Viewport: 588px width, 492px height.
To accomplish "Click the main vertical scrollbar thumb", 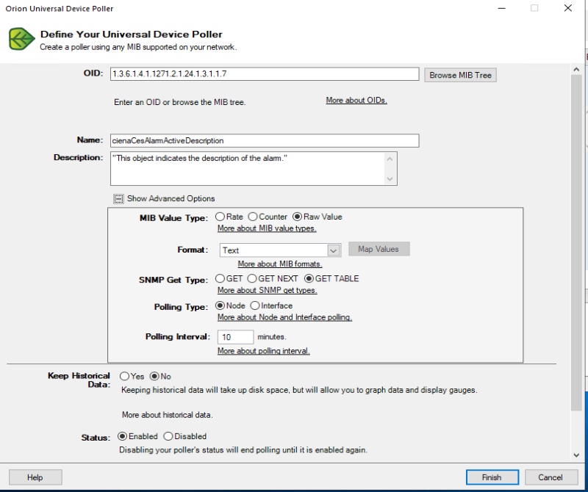I will click(x=576, y=243).
